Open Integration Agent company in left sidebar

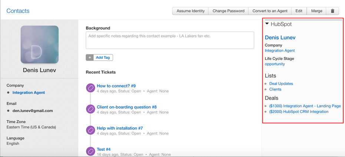point(29,92)
